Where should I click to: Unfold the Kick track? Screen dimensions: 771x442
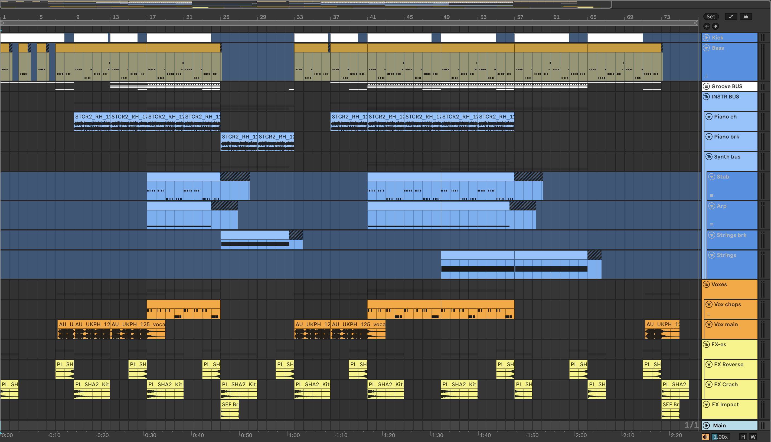(707, 38)
